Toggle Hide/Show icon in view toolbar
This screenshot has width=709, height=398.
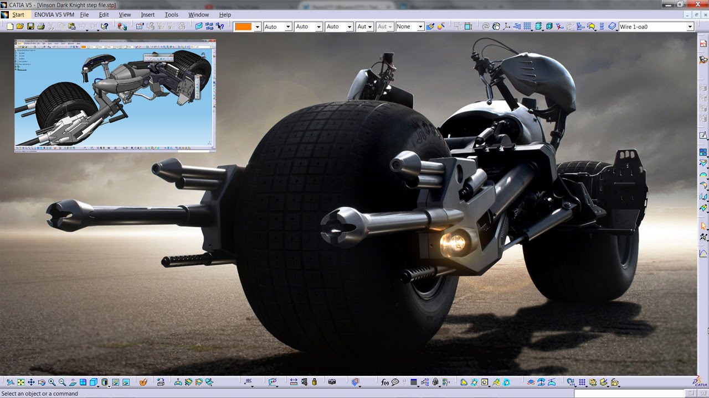pyautogui.click(x=115, y=382)
